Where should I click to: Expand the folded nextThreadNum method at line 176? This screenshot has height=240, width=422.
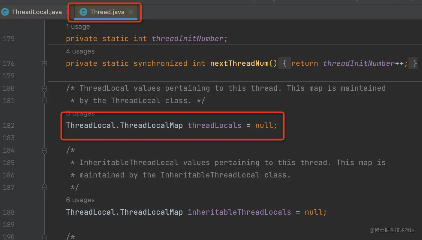point(45,64)
